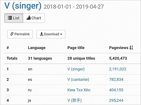
Task: Switch to the List view
Action: (14, 18)
